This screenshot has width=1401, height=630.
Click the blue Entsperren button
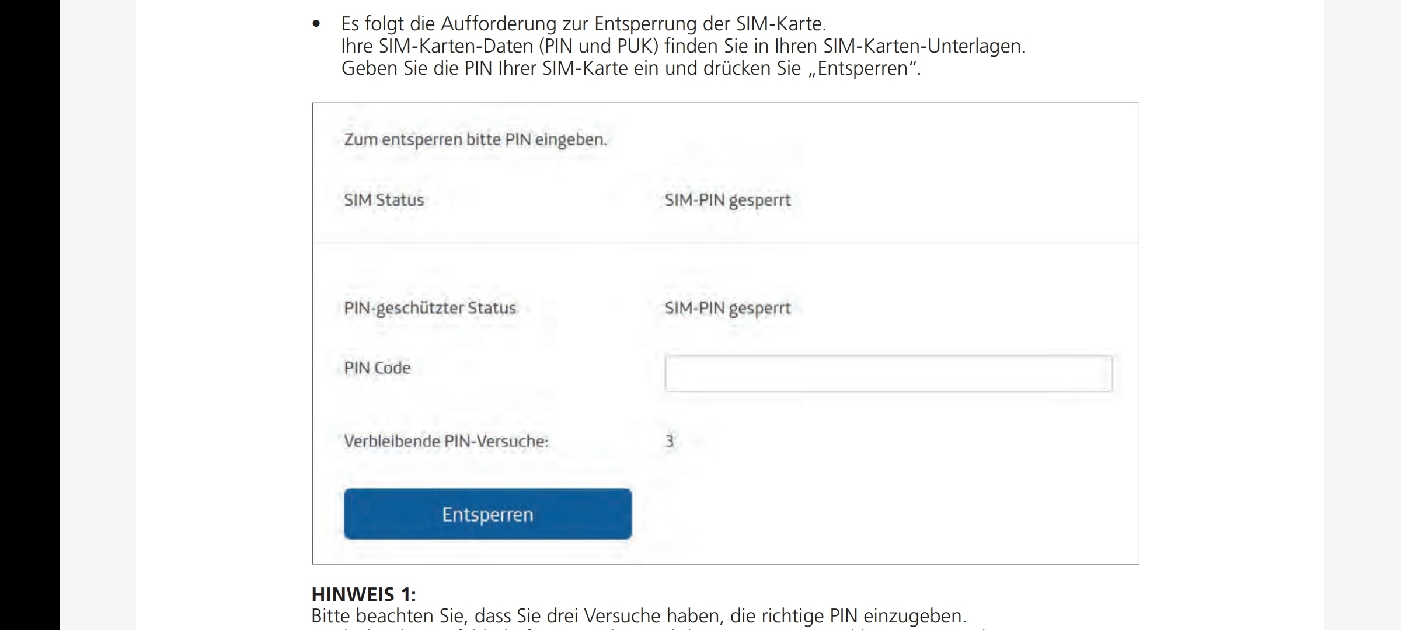[487, 514]
